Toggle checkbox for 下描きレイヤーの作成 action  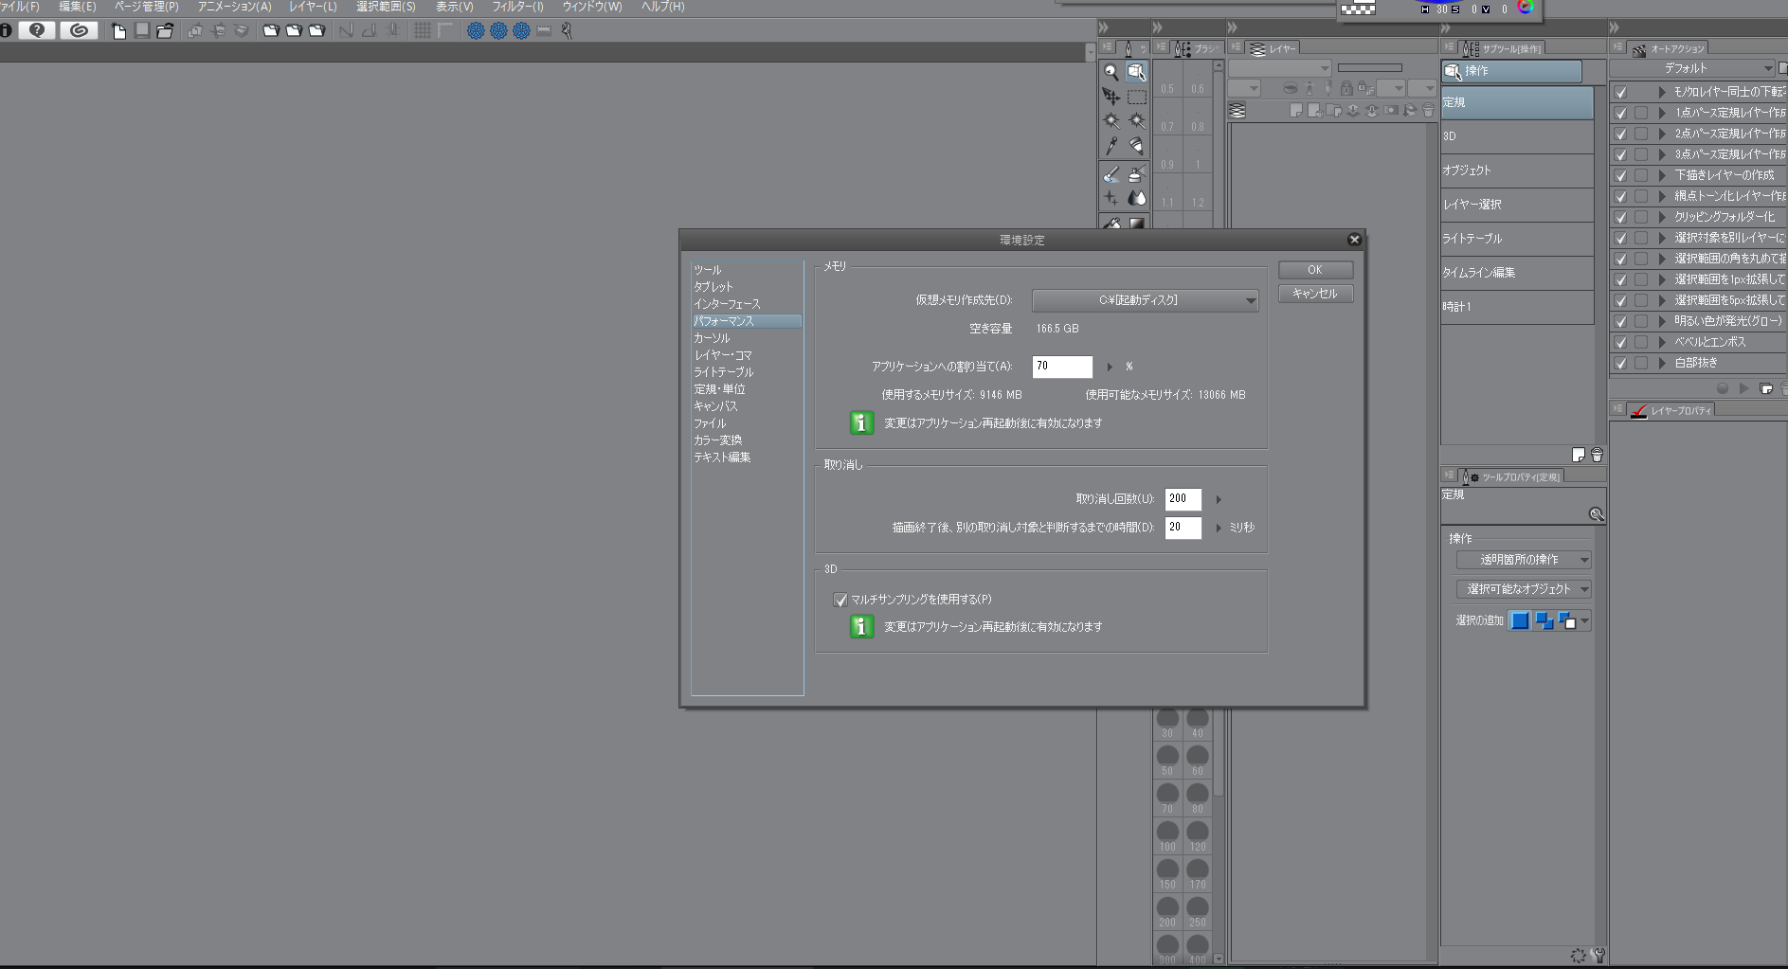click(1620, 175)
